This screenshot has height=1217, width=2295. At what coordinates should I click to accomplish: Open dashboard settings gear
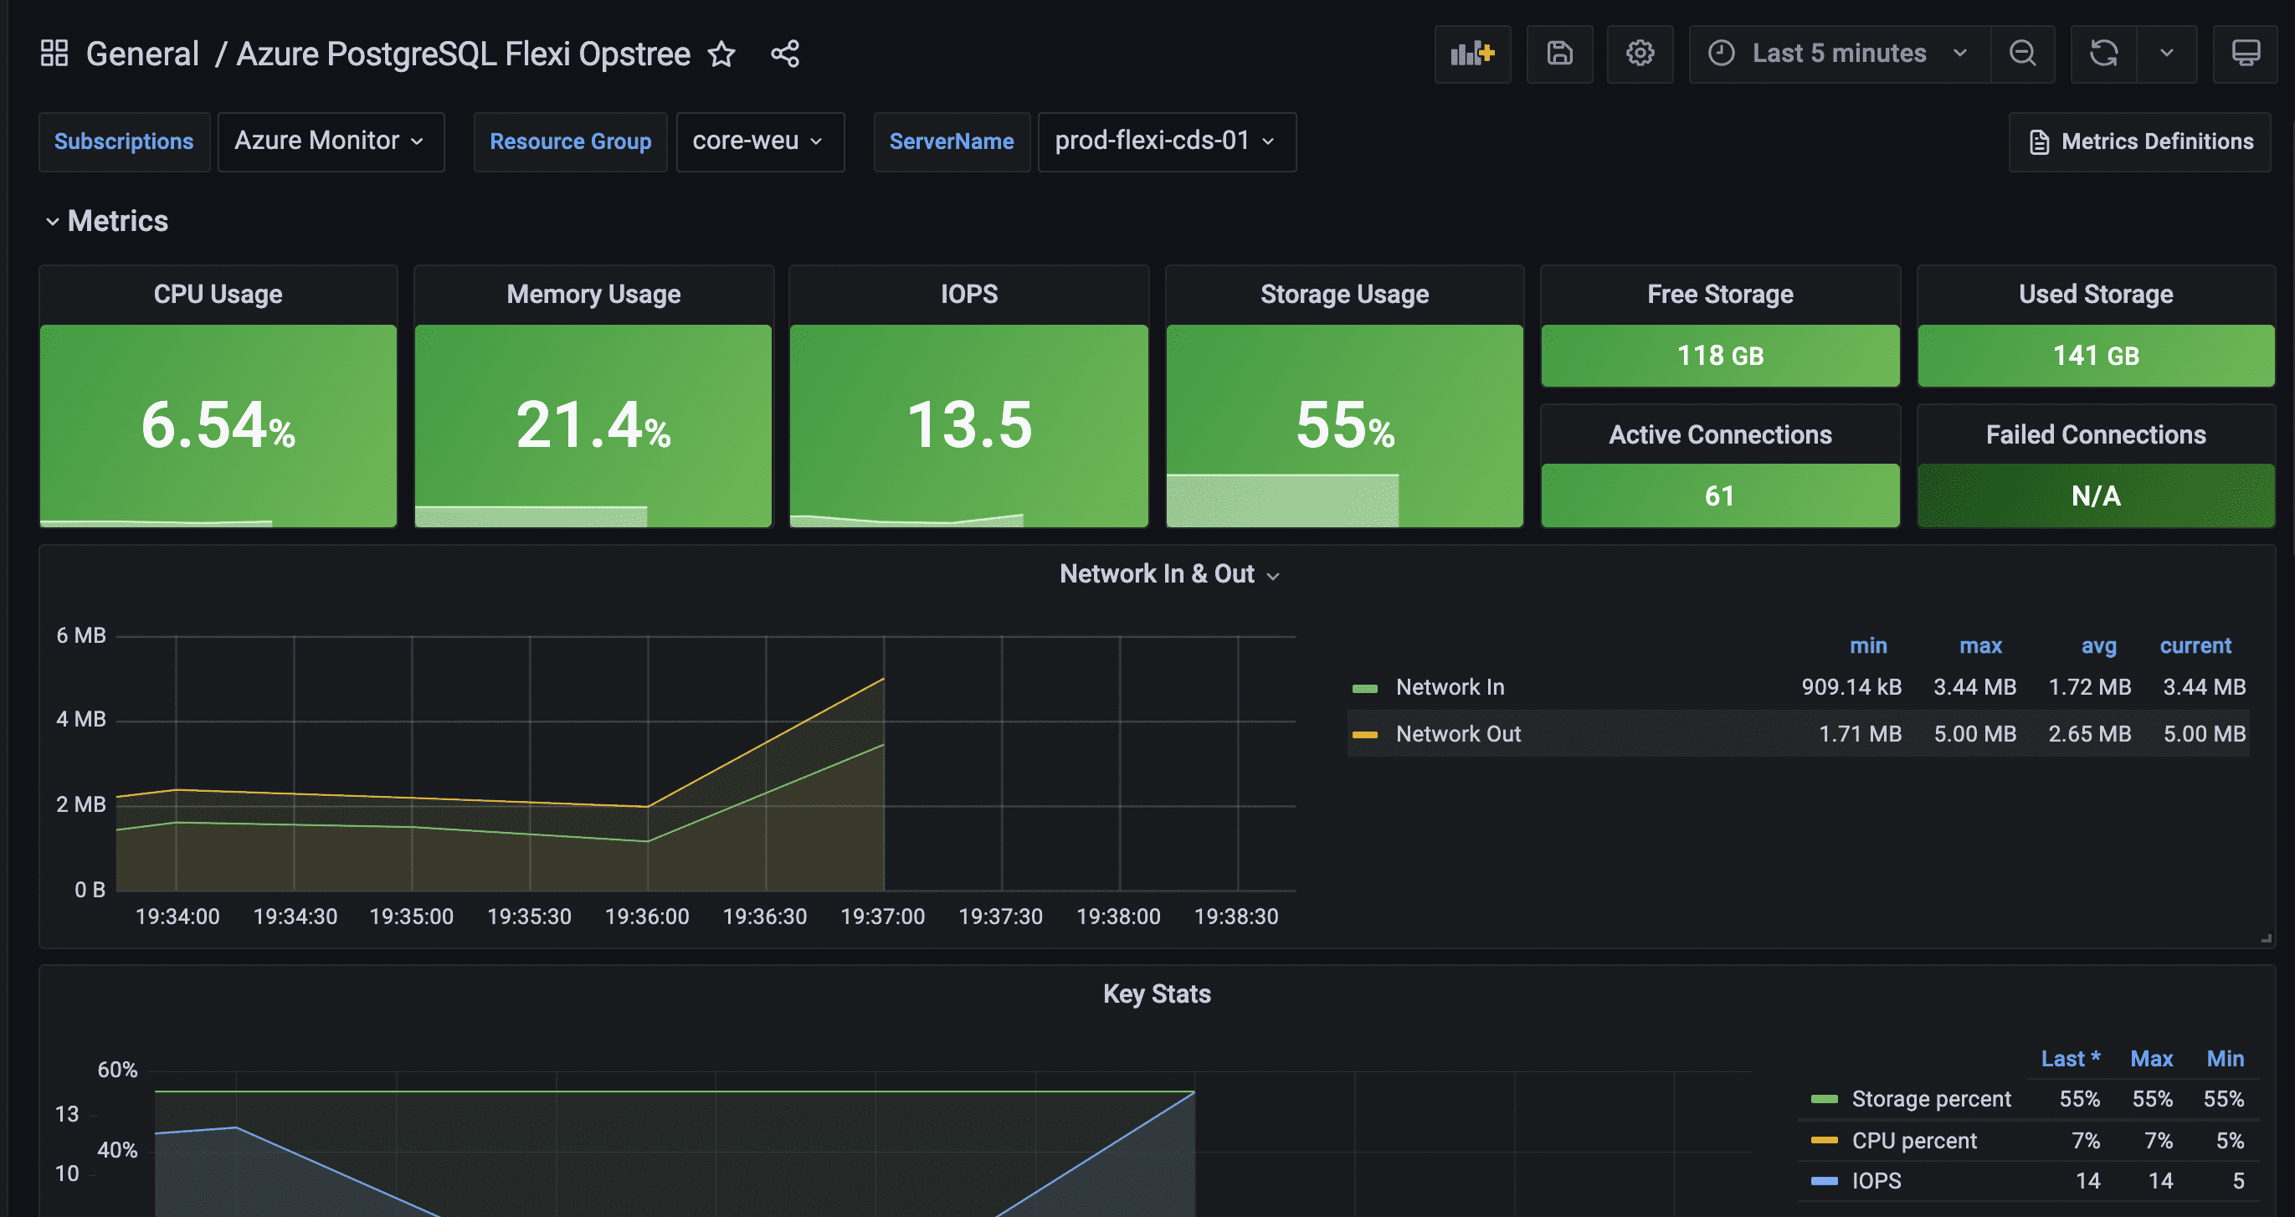pos(1640,54)
